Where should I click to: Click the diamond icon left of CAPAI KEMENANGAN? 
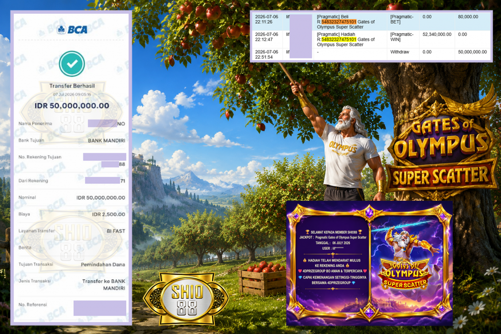pyautogui.click(x=300, y=277)
